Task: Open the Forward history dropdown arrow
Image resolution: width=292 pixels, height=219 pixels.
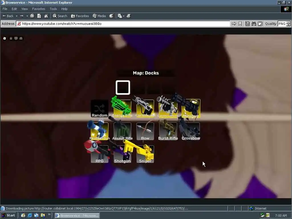Action: point(27,16)
